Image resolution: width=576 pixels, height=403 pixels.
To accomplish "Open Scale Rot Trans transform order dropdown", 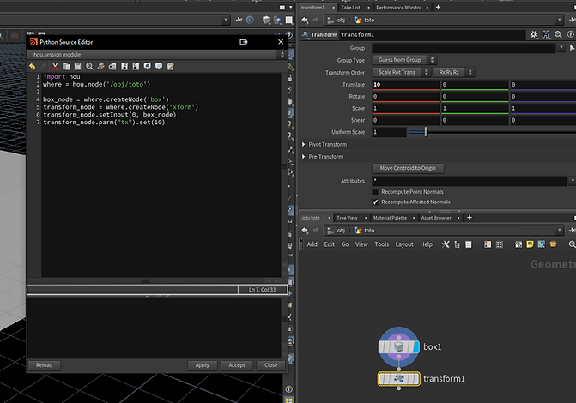I will coord(401,72).
